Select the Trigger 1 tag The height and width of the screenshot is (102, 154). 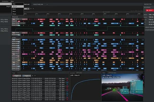coord(17,76)
